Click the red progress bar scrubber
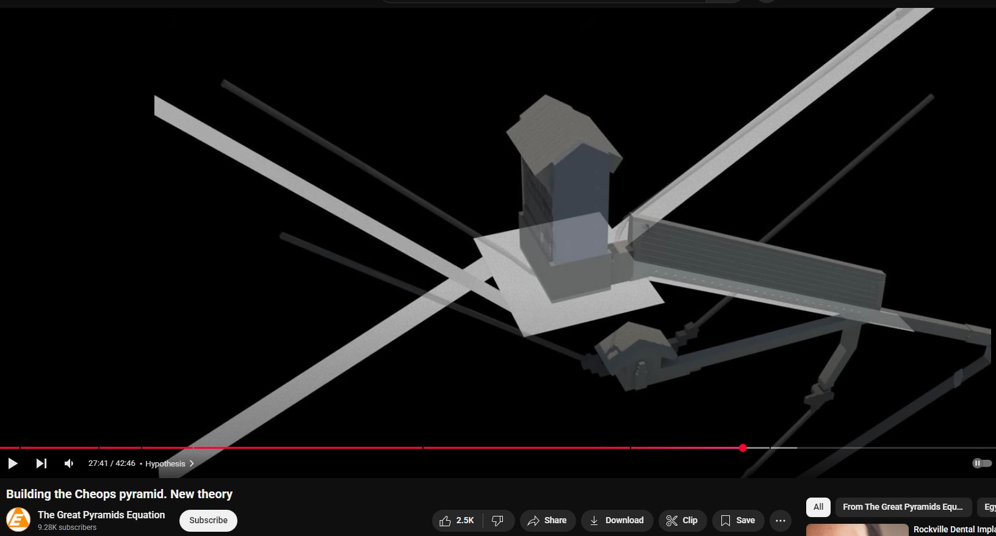 tap(743, 448)
